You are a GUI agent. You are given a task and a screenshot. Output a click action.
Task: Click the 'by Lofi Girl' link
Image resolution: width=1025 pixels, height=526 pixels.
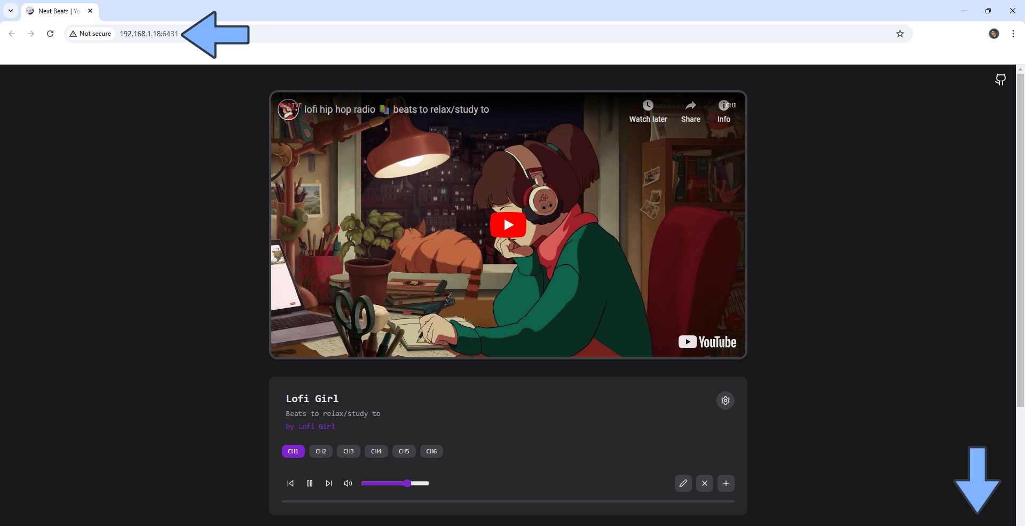[x=311, y=427]
